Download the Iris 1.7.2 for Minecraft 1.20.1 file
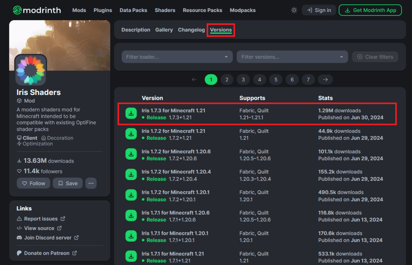Viewport: 412px width, 265px height. pos(131,196)
